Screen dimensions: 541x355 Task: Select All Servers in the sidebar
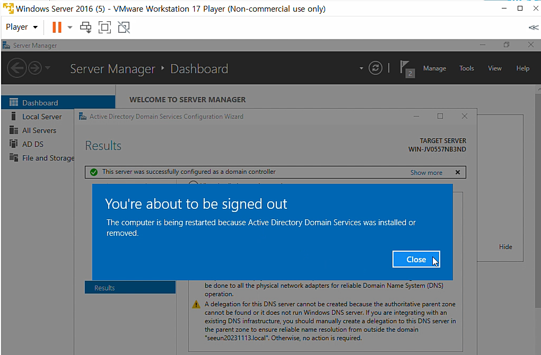tap(39, 130)
